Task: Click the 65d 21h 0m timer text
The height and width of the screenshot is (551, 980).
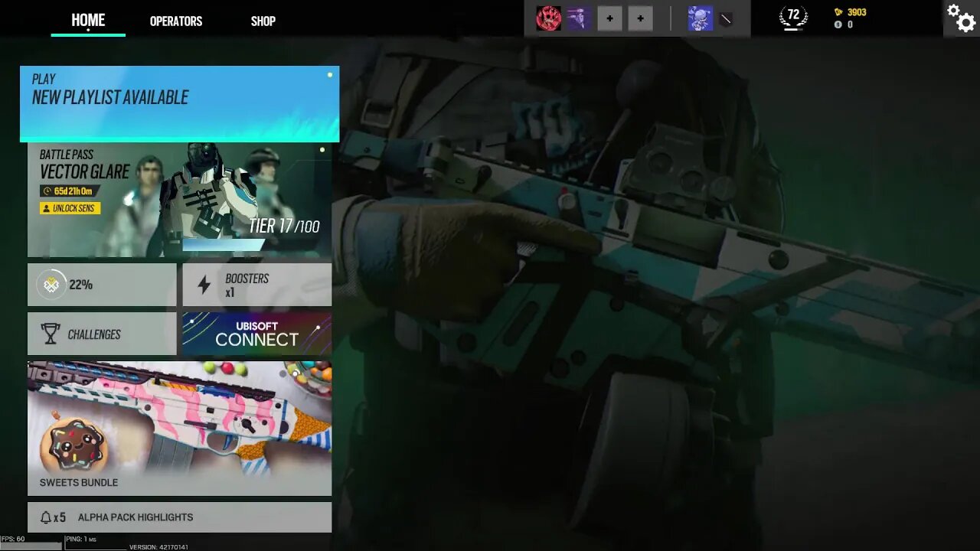Action: (x=73, y=191)
